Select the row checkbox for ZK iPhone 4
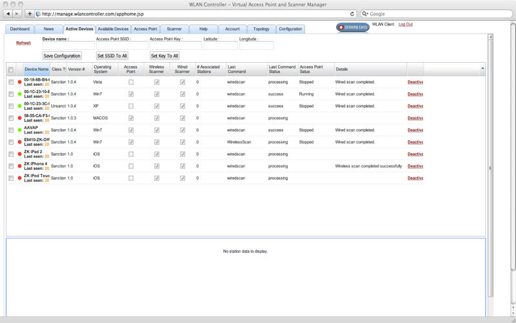516x323 pixels. pyautogui.click(x=11, y=166)
